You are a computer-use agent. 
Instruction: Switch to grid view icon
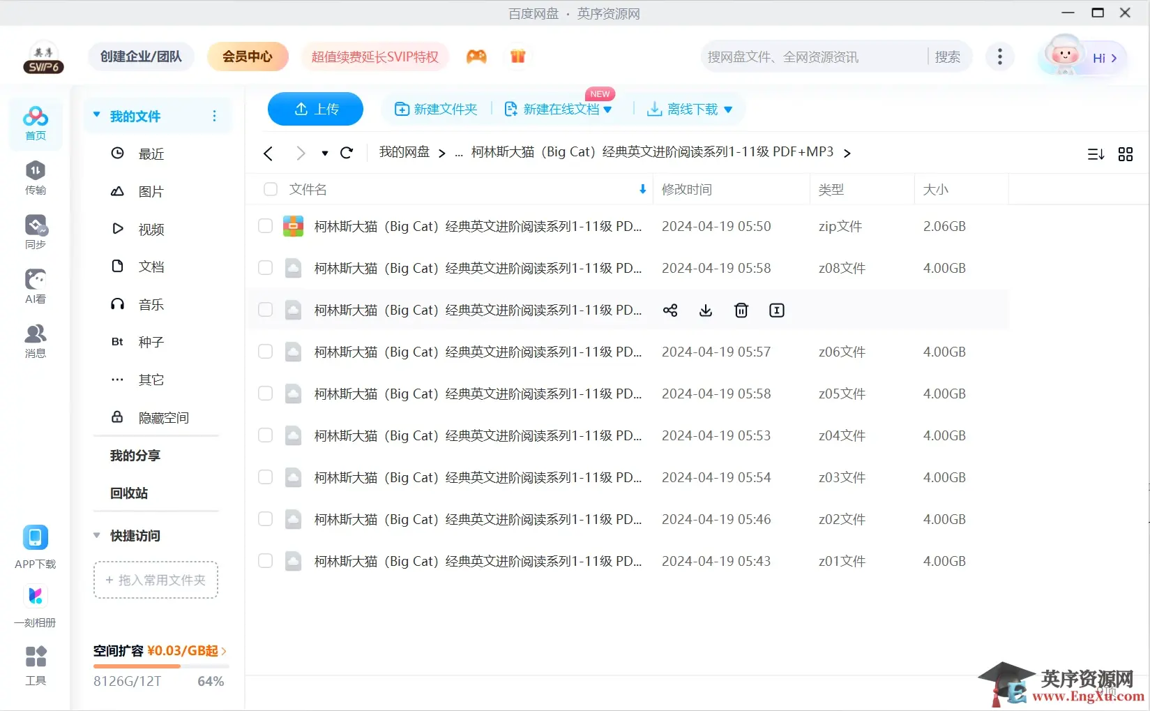(x=1126, y=154)
